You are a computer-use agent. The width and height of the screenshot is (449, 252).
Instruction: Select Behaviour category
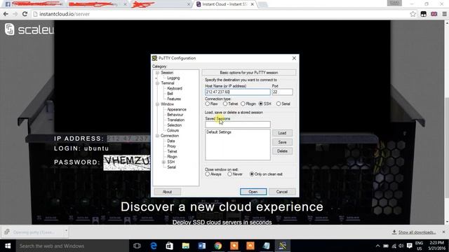175,115
